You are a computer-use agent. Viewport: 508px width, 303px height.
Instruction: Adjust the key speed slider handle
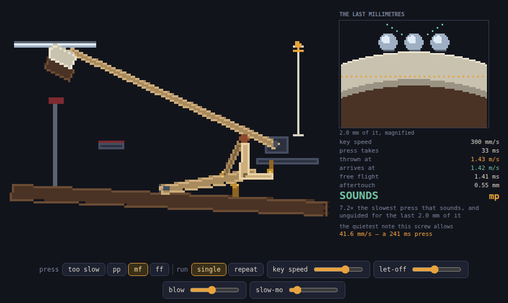345,269
